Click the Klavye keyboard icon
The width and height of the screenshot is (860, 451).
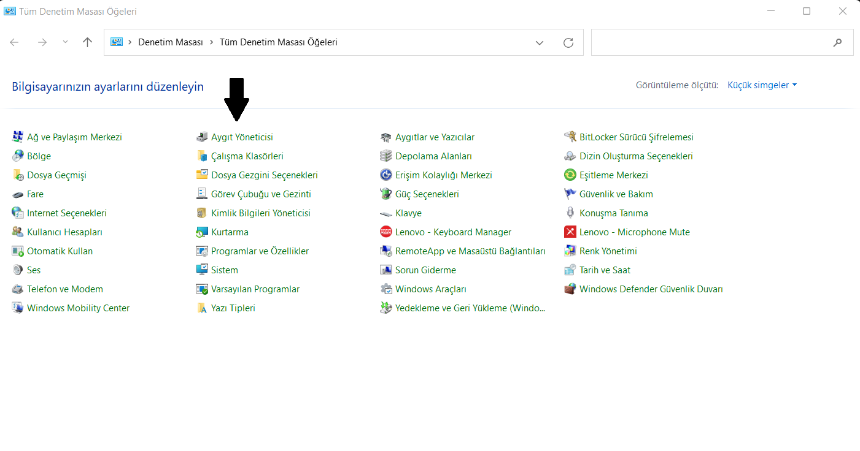tap(385, 213)
